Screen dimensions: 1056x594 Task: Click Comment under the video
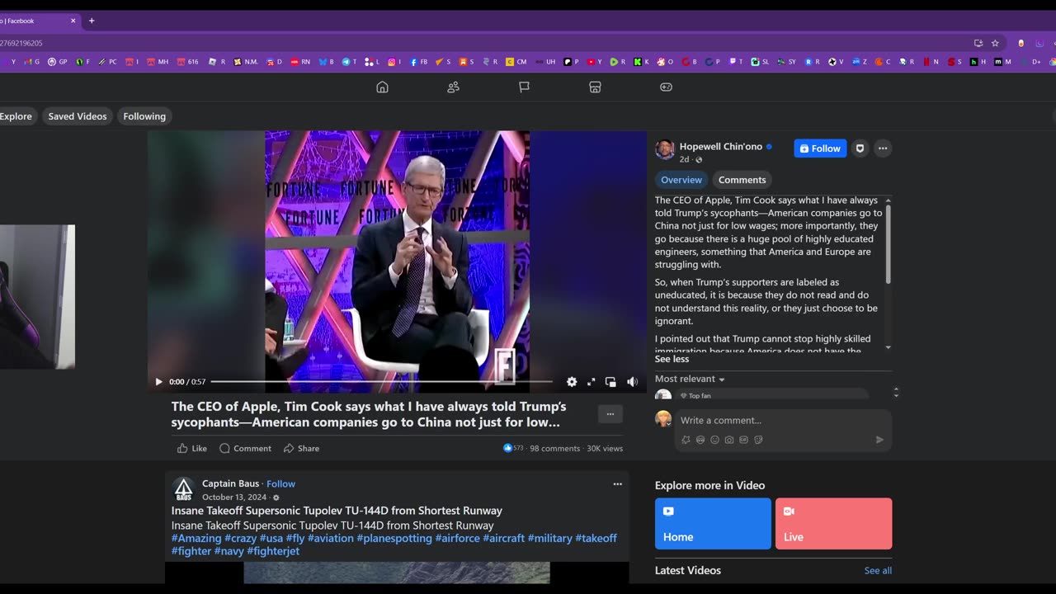[x=245, y=448]
